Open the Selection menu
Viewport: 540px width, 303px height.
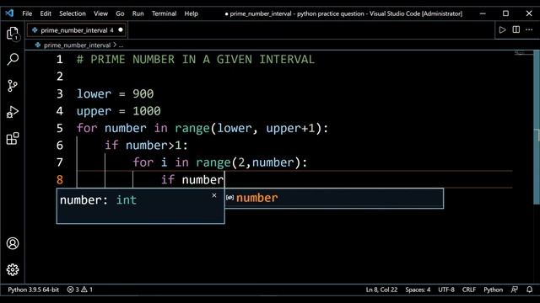pos(73,13)
